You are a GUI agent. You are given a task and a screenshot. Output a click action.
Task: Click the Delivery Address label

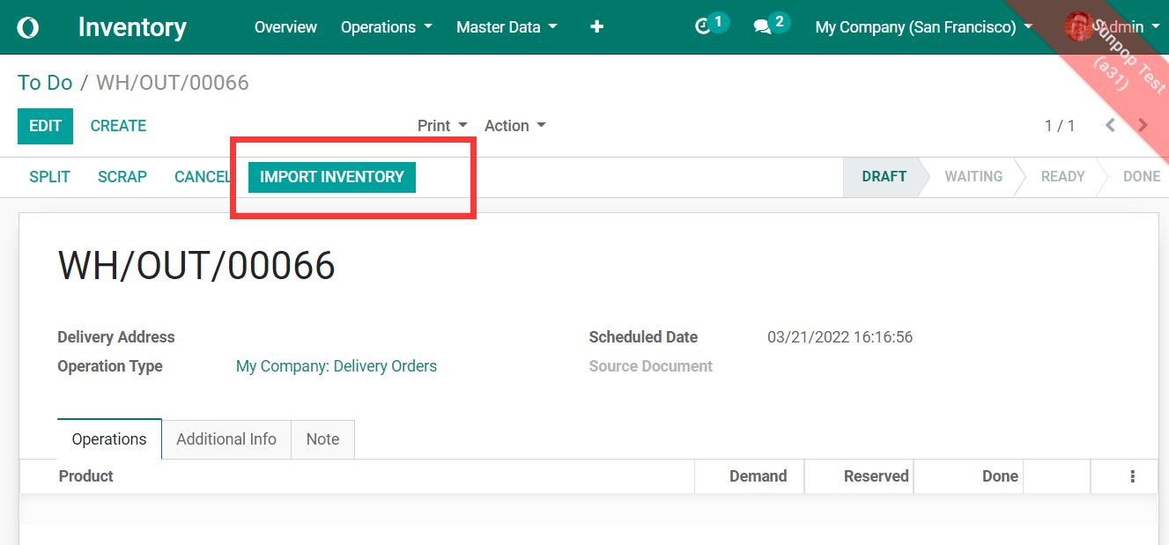click(x=116, y=337)
